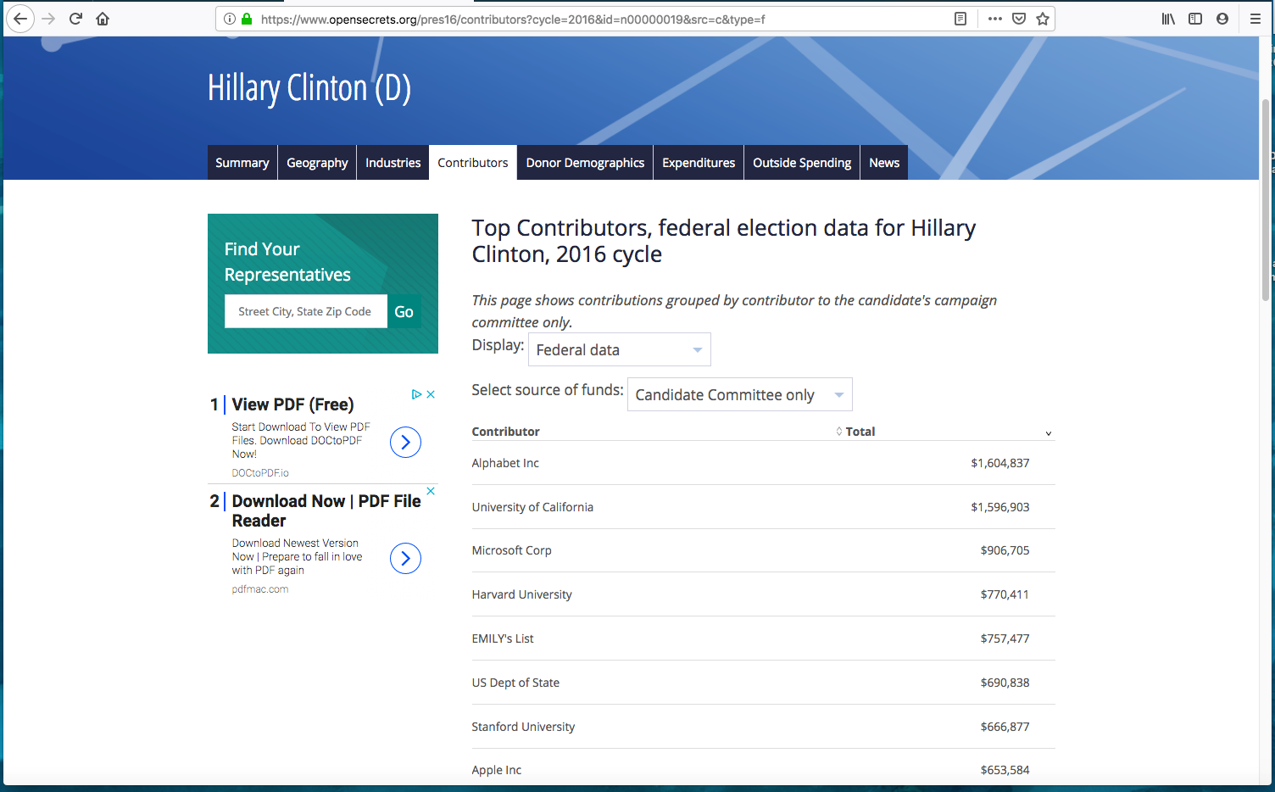
Task: Click the Street City State Zip Code field
Action: (306, 311)
